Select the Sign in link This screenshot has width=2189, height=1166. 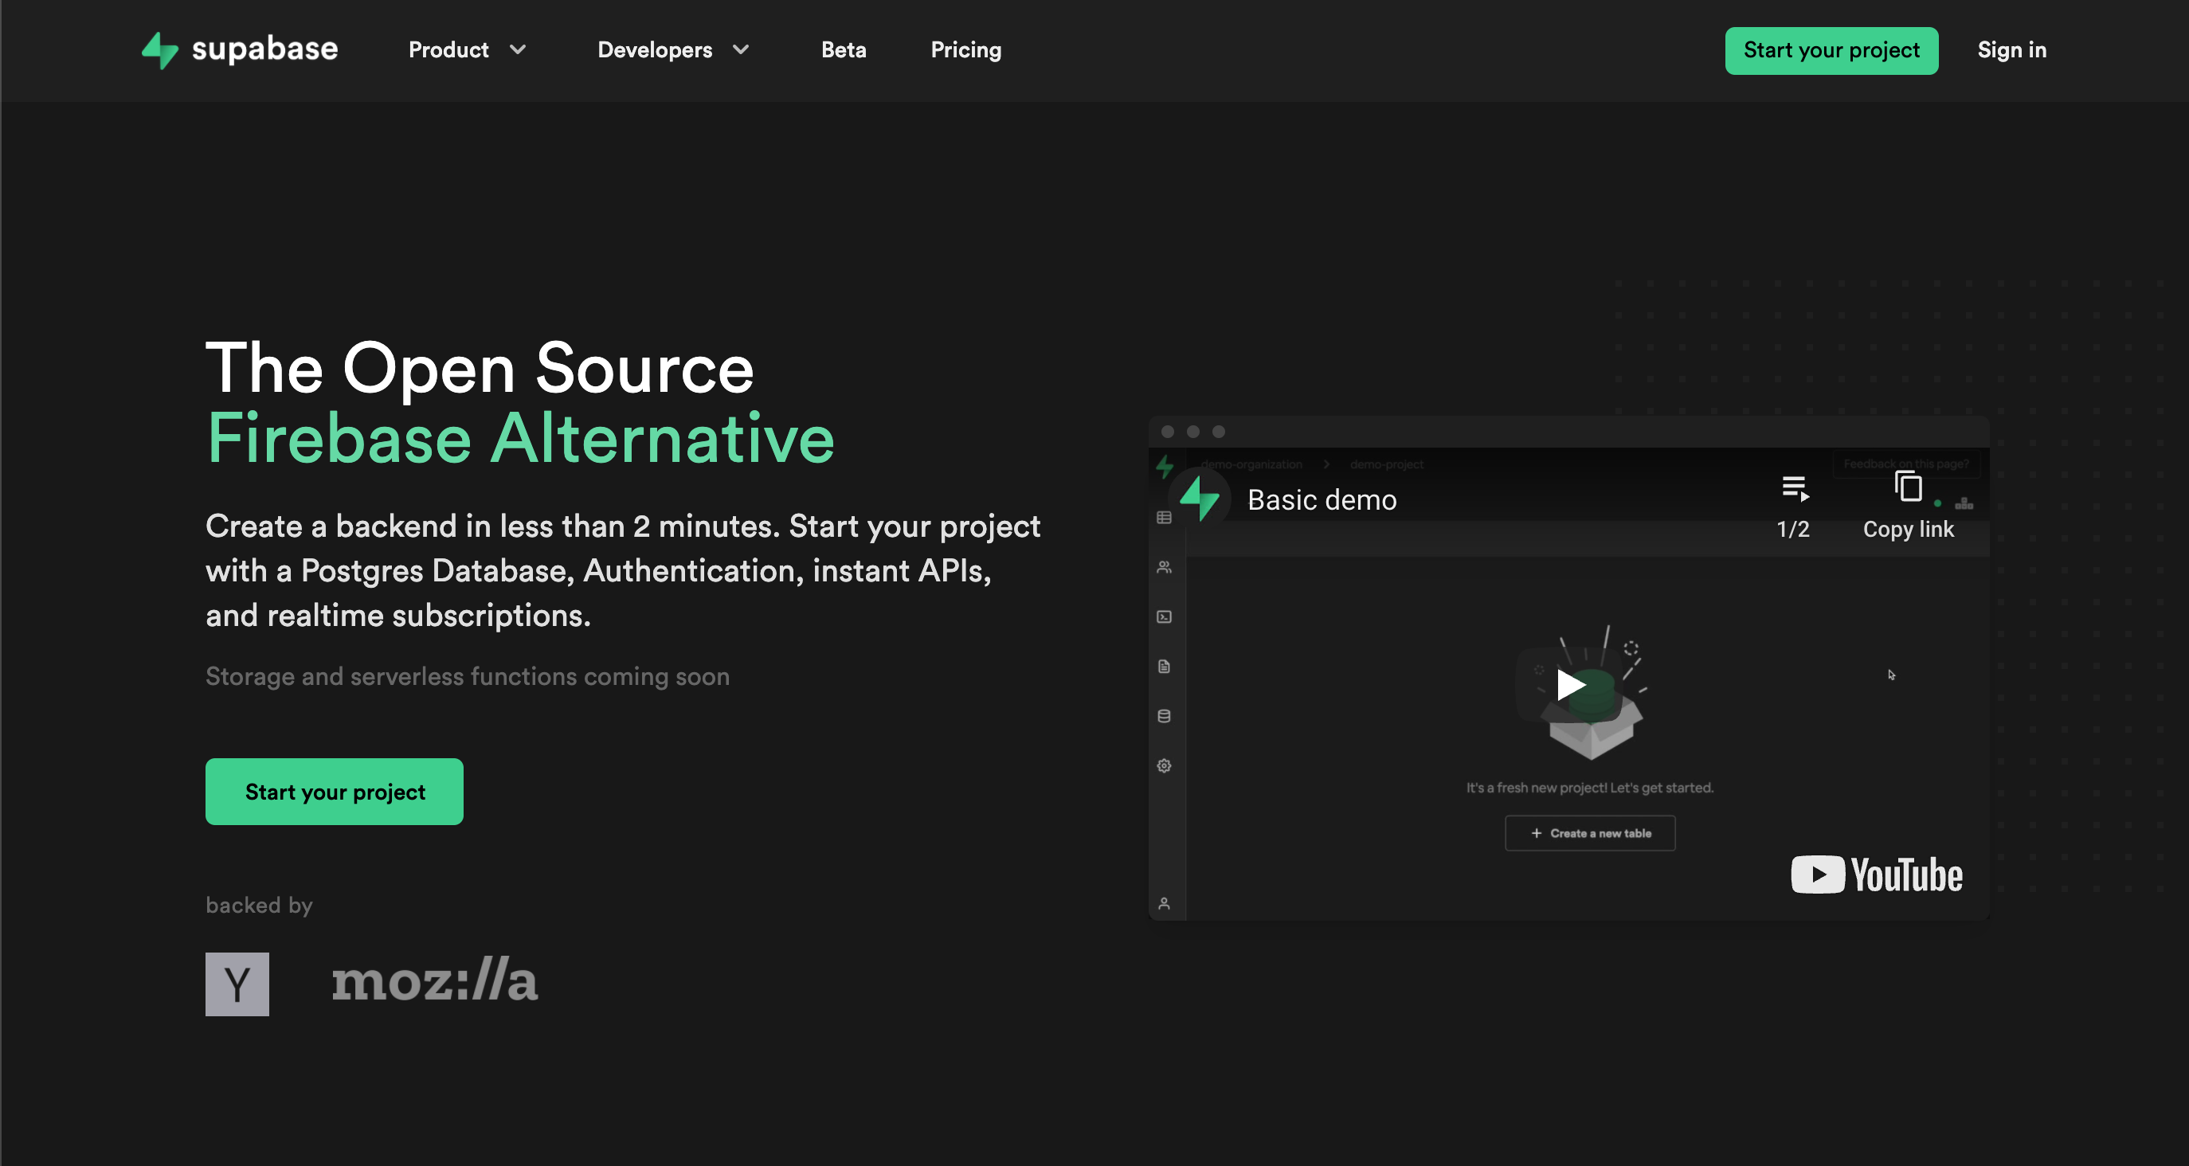(2011, 50)
